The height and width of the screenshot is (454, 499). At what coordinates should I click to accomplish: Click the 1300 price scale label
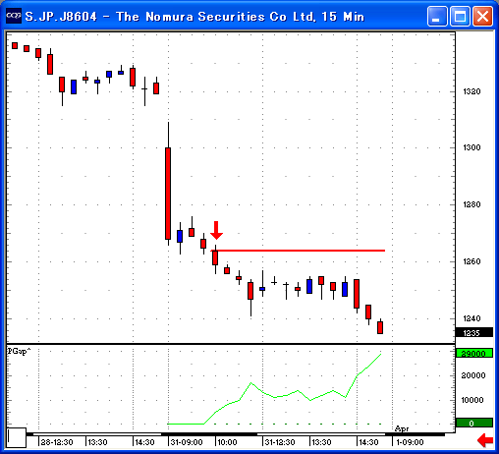pyautogui.click(x=471, y=147)
